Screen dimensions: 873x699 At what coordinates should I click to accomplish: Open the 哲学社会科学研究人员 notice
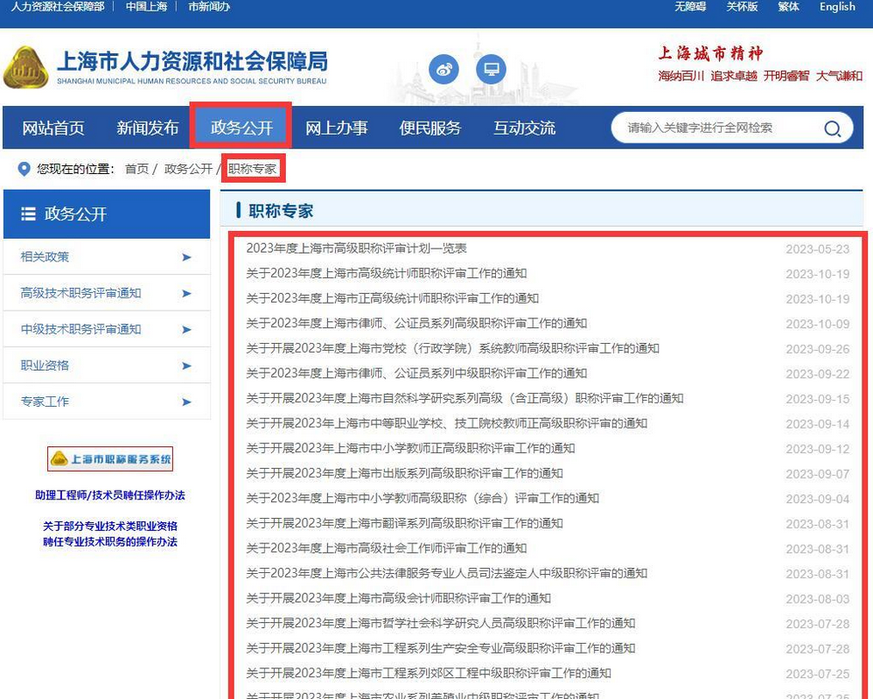tap(440, 623)
